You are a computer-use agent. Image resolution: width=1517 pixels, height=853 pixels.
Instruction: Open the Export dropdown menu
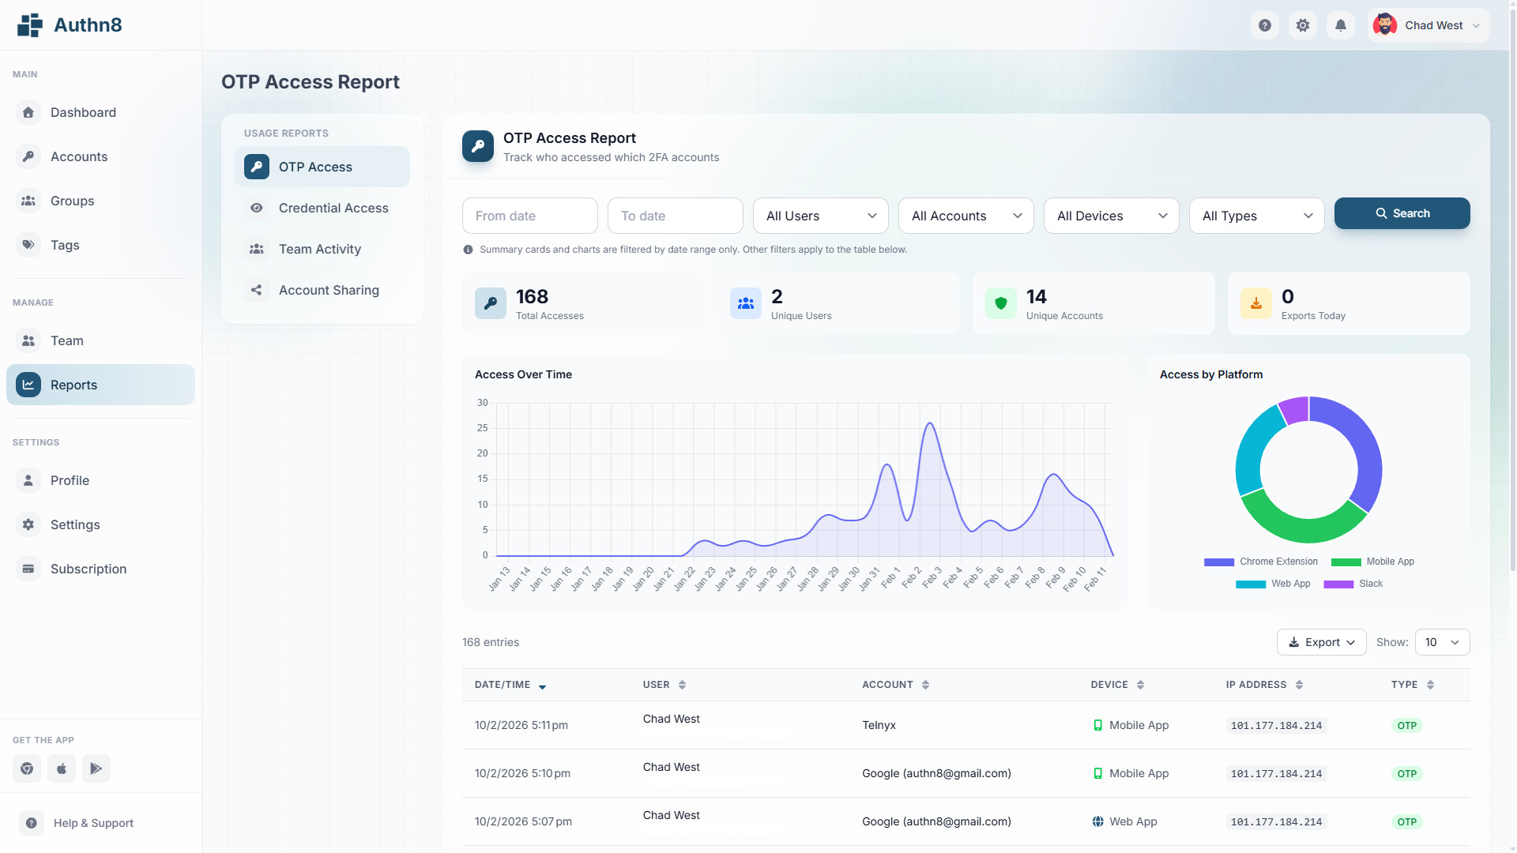(x=1321, y=642)
